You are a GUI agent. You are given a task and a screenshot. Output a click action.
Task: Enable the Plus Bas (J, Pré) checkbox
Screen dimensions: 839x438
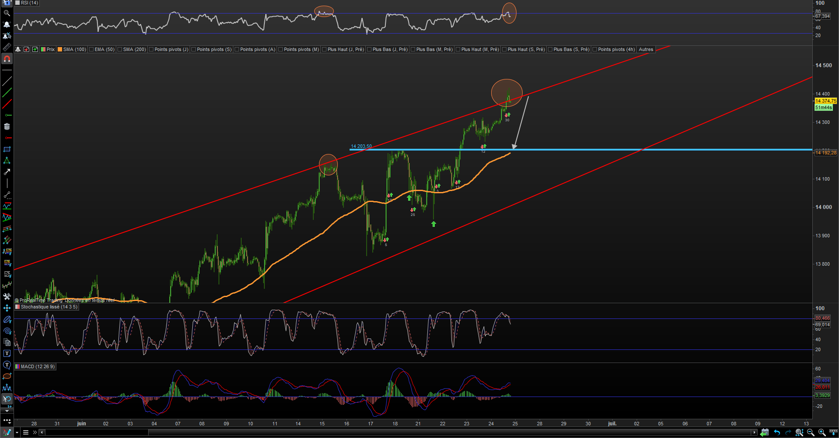click(369, 49)
